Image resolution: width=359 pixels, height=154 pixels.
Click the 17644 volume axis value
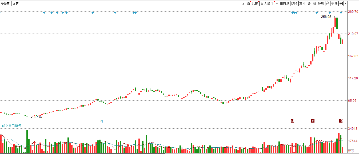(353, 141)
